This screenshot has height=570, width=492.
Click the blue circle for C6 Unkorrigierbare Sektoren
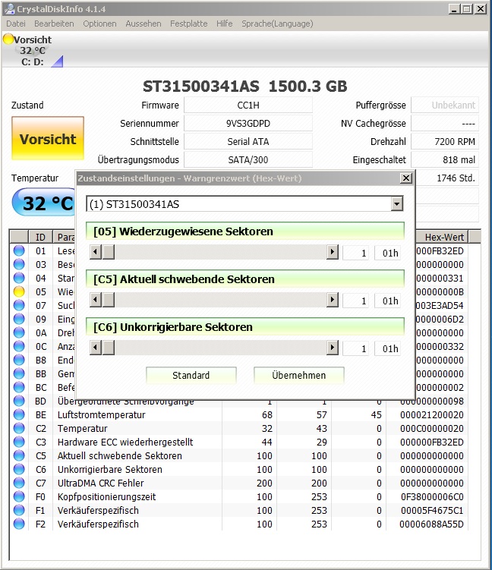click(x=19, y=469)
